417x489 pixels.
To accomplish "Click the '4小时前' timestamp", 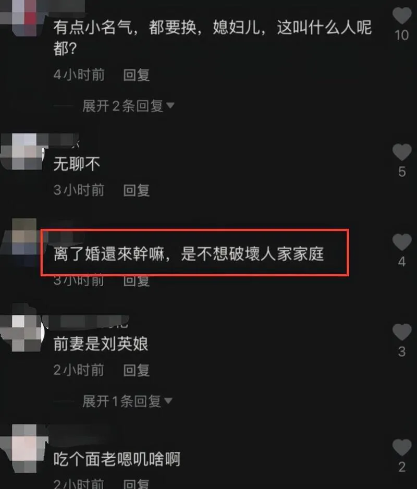I will click(x=79, y=75).
